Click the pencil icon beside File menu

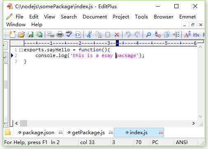point(9,16)
